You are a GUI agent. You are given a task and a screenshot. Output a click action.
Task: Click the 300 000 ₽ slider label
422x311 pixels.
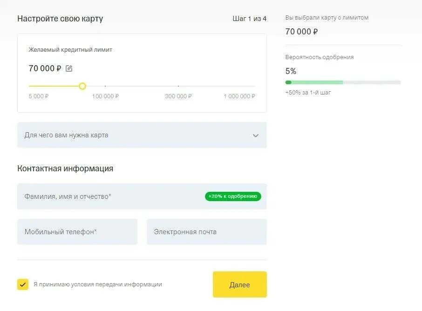point(178,96)
